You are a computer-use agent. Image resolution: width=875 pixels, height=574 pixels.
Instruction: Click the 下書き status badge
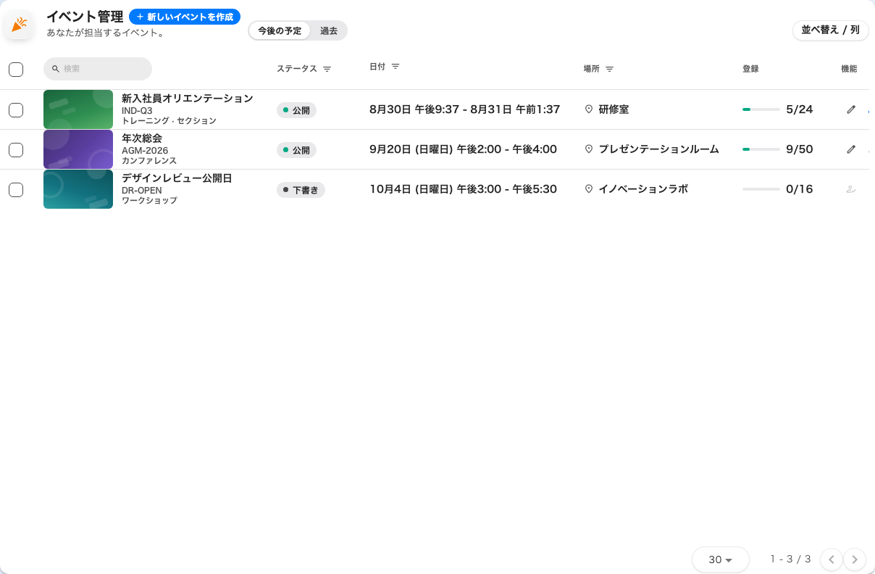[x=301, y=190]
